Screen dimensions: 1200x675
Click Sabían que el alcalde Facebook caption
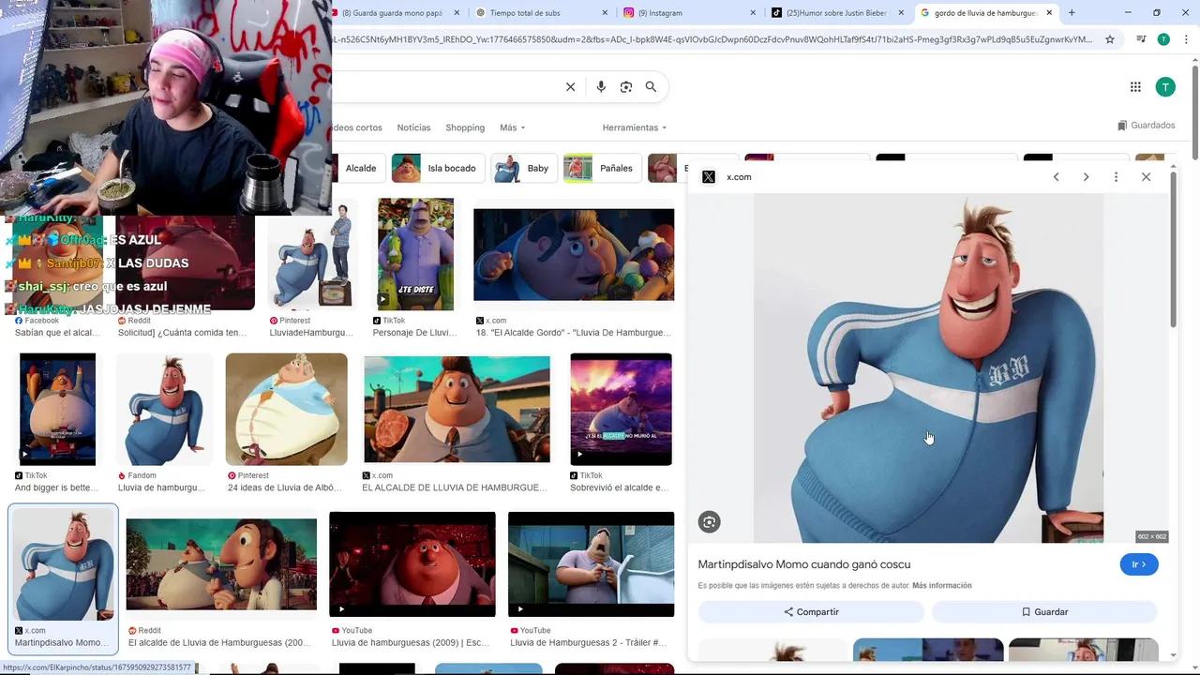[x=57, y=333]
